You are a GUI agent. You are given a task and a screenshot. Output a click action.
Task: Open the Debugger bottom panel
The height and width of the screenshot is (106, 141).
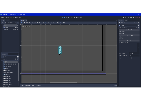coord(28,86)
